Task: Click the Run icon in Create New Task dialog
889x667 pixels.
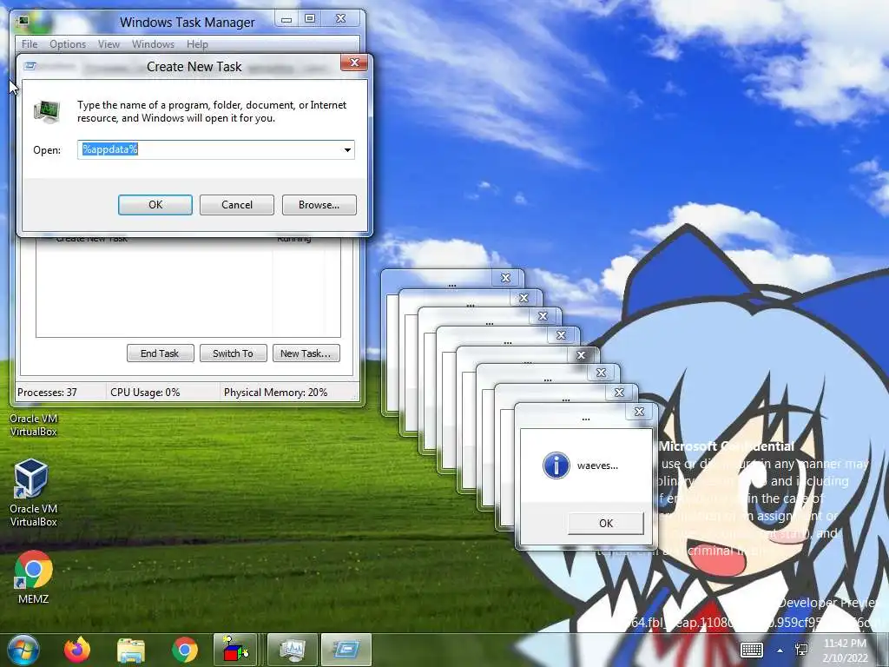Action: coord(47,111)
